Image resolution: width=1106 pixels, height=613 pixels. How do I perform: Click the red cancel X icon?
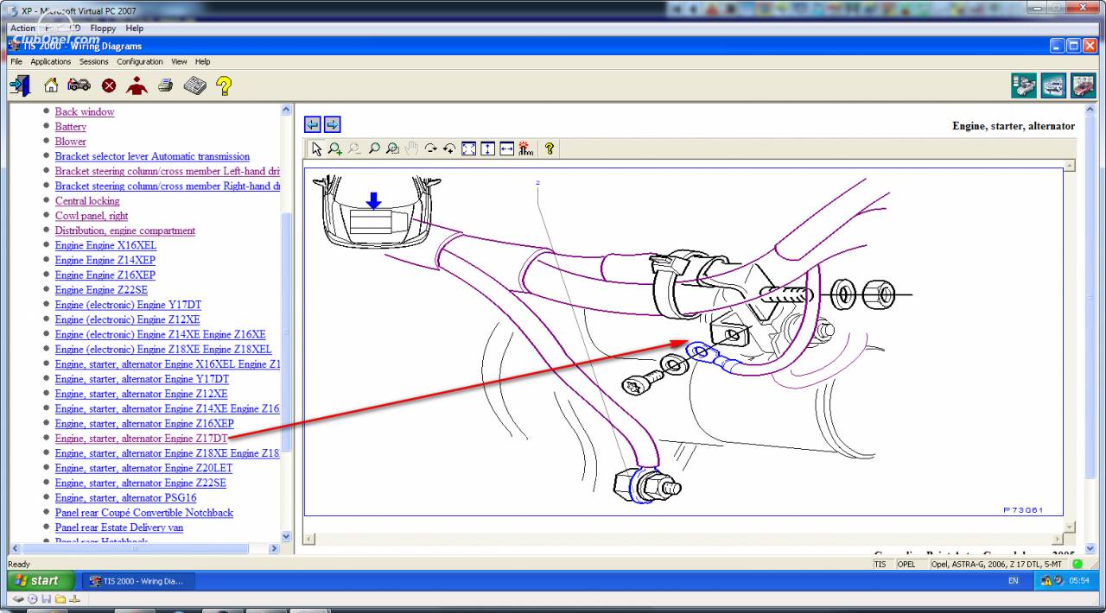coord(109,85)
